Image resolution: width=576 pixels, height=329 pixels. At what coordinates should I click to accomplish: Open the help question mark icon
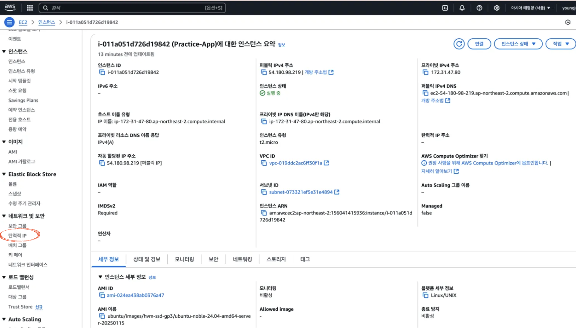click(x=479, y=8)
